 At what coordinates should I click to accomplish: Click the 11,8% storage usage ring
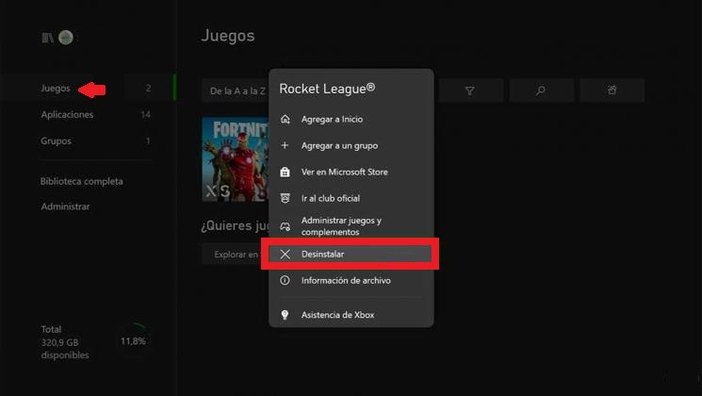(x=134, y=341)
